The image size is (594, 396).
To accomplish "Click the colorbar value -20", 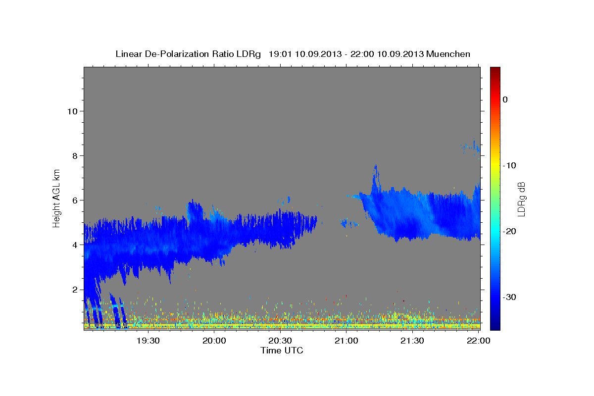I will click(x=510, y=231).
